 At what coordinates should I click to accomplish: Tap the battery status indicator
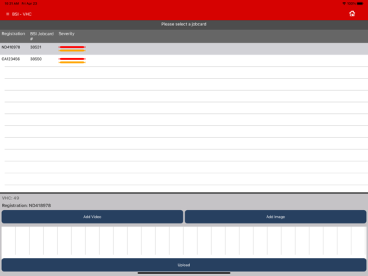click(x=360, y=3)
